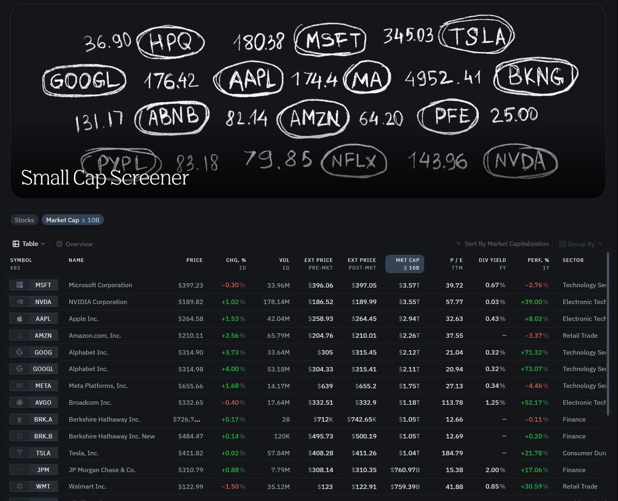Sort by the MKT CAP column header
The width and height of the screenshot is (618, 501).
tap(405, 264)
